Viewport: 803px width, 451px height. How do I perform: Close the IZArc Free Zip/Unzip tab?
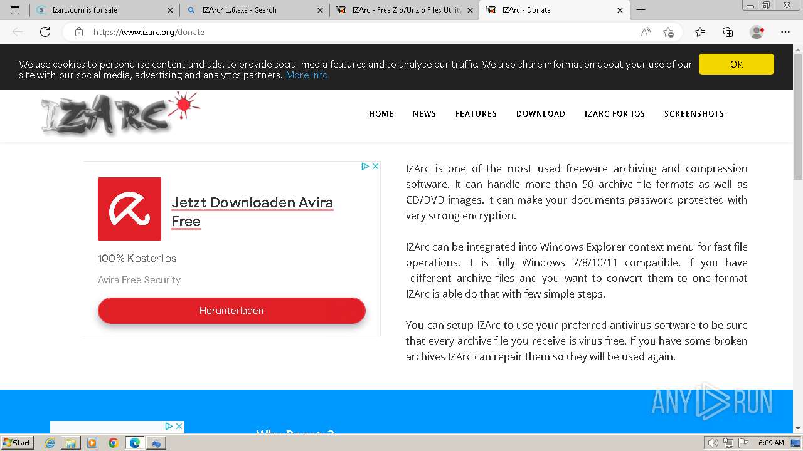471,10
